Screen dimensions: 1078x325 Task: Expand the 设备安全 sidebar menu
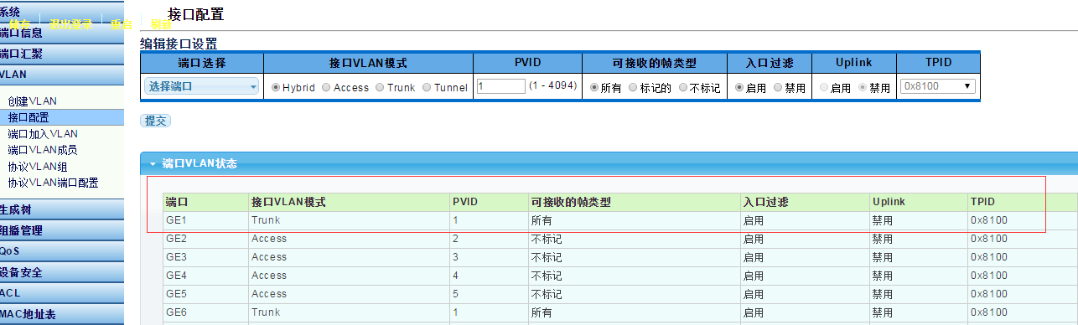[x=62, y=272]
